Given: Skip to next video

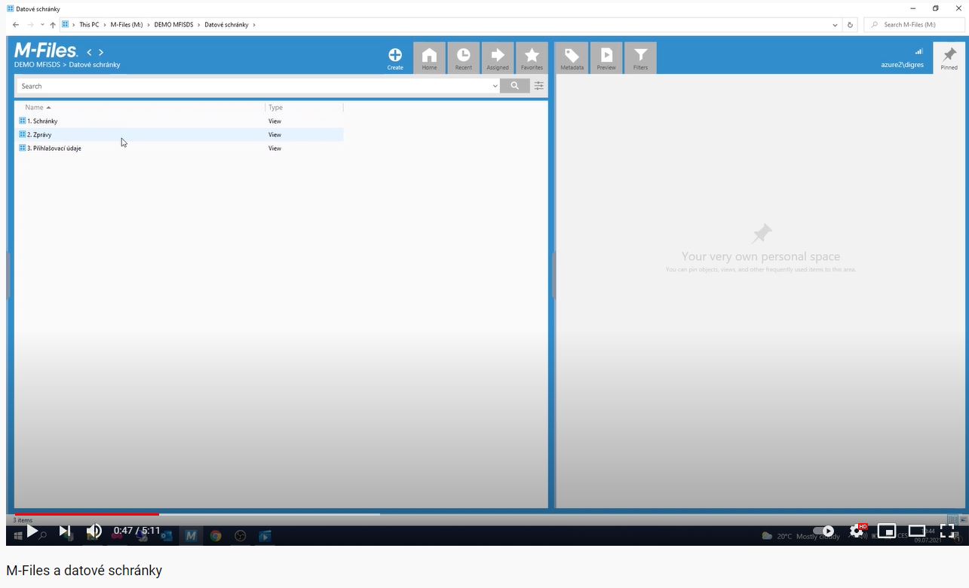Looking at the screenshot, I should tap(65, 531).
